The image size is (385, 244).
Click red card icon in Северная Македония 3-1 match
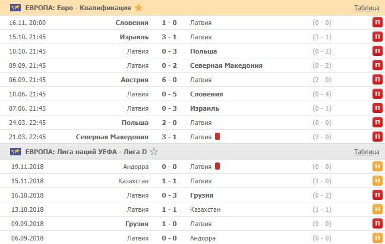217,136
